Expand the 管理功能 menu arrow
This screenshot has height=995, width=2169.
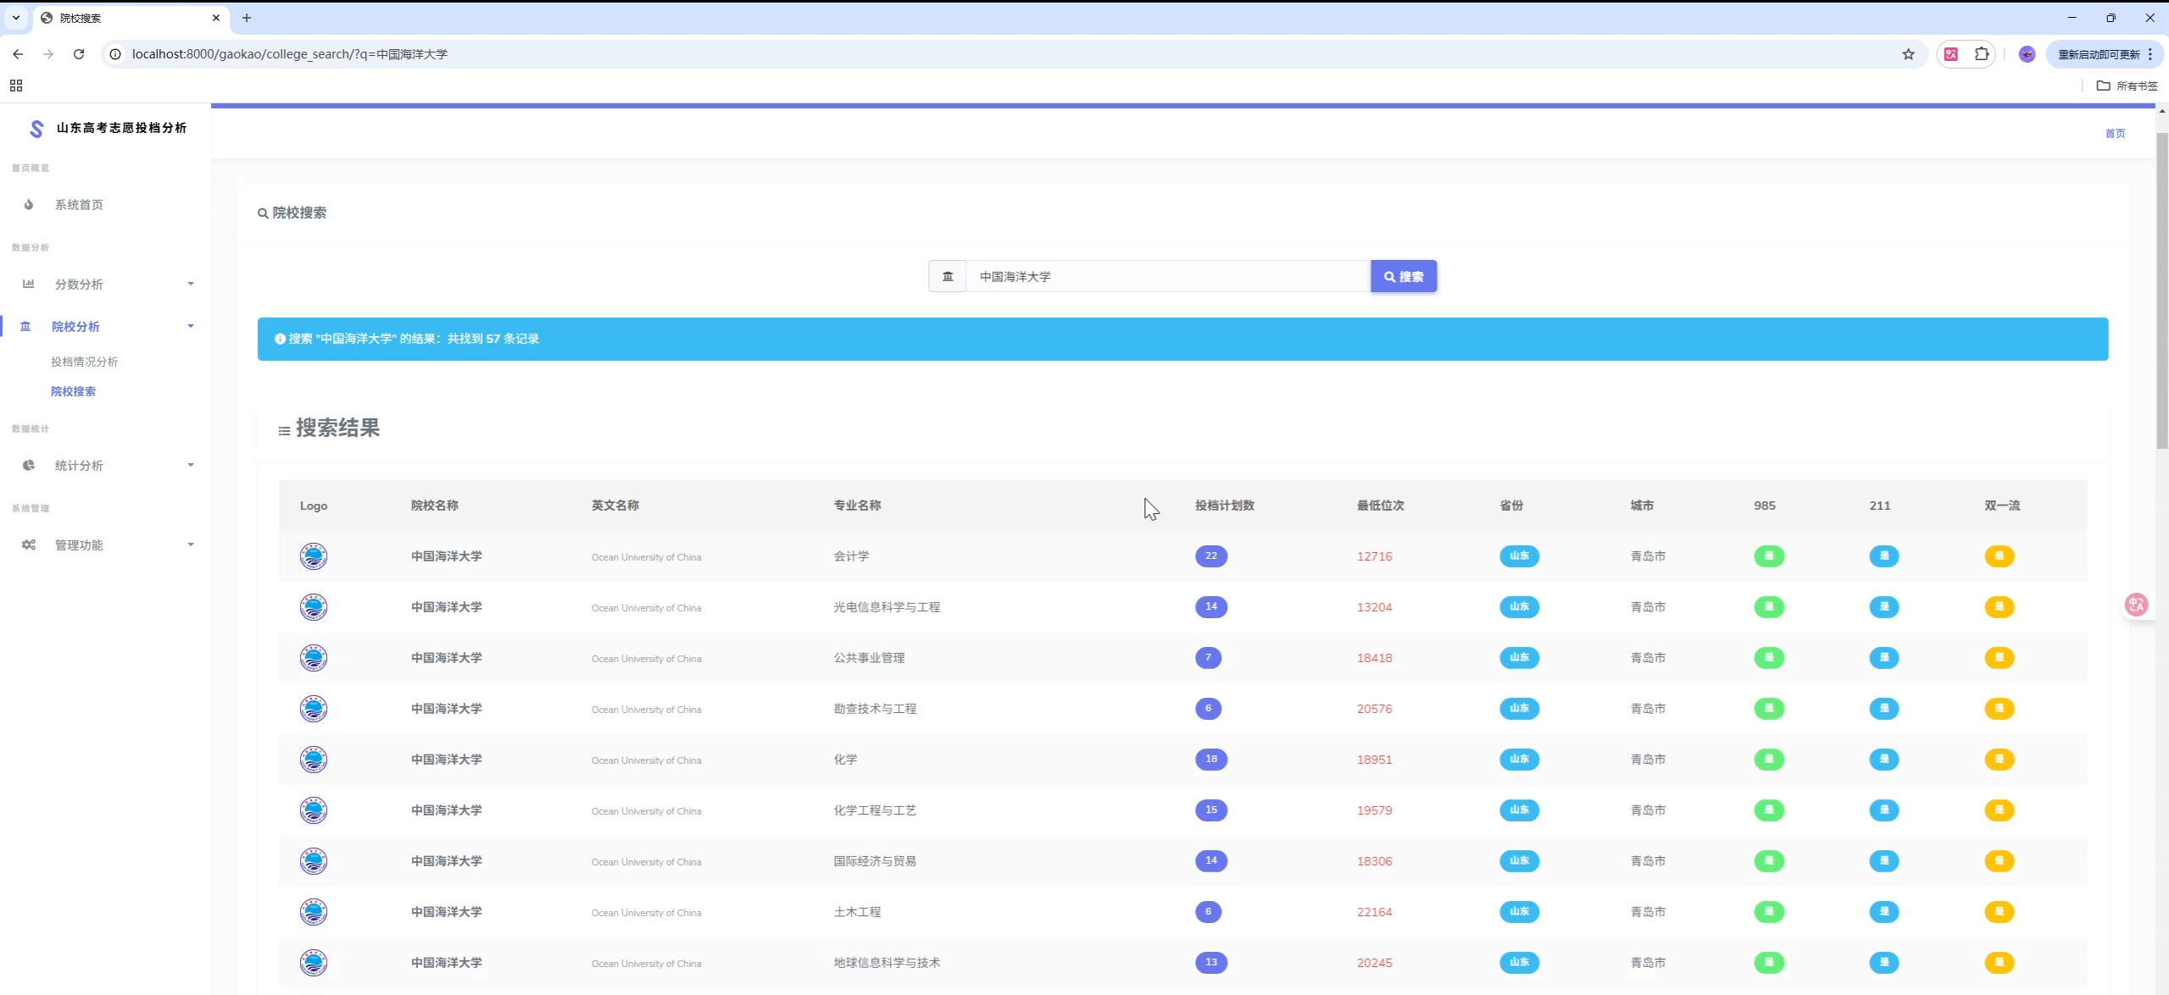pos(191,544)
